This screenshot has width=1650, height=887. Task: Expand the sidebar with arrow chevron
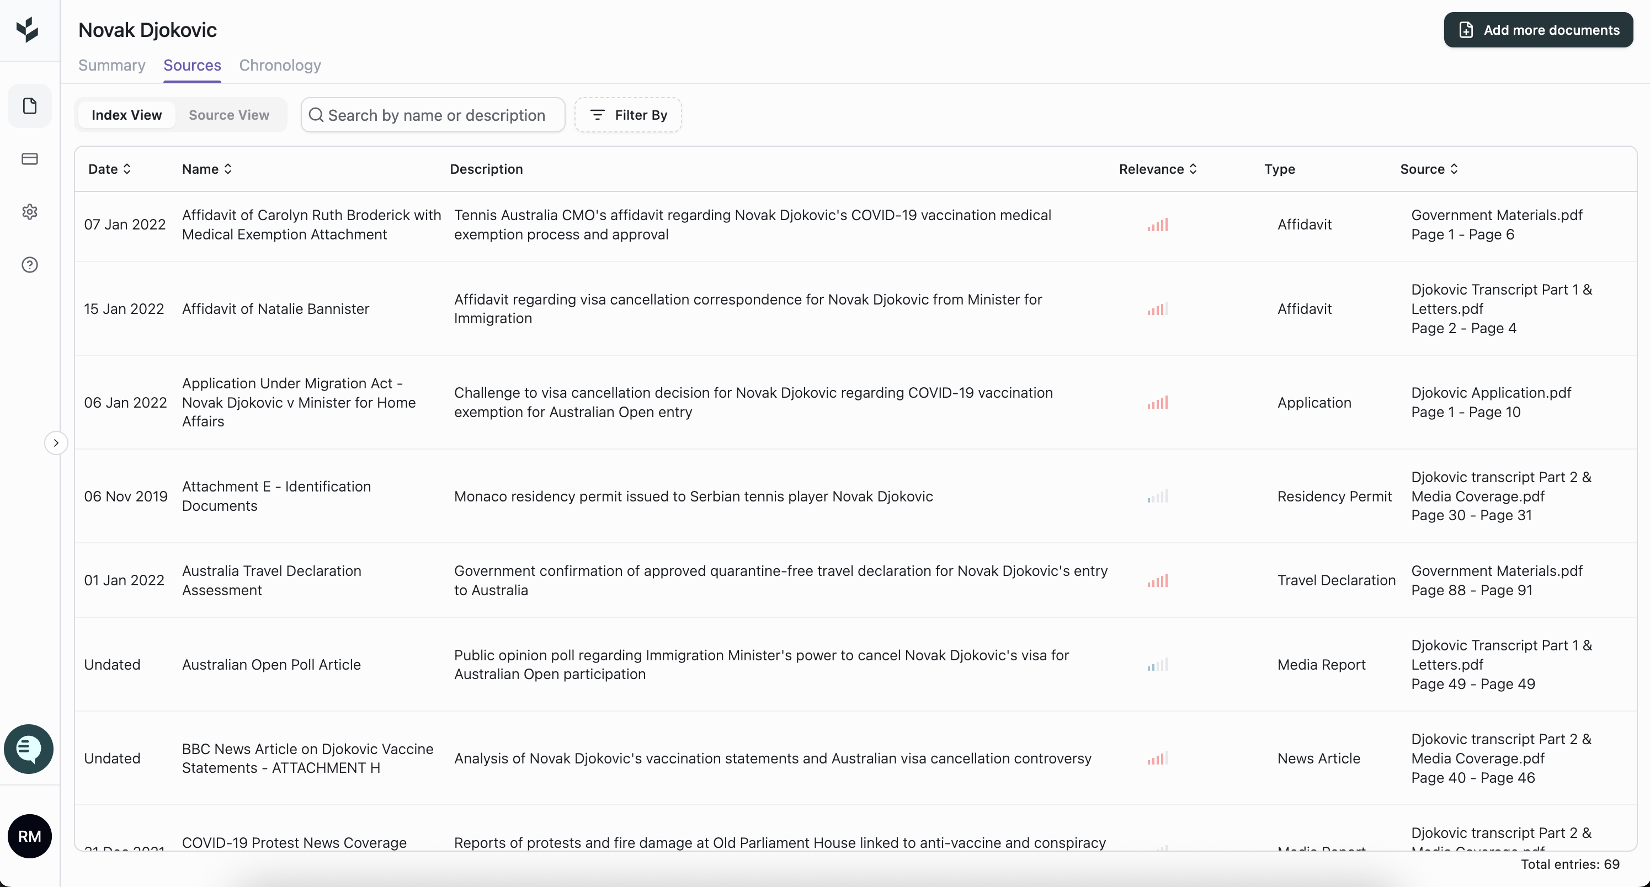point(56,443)
